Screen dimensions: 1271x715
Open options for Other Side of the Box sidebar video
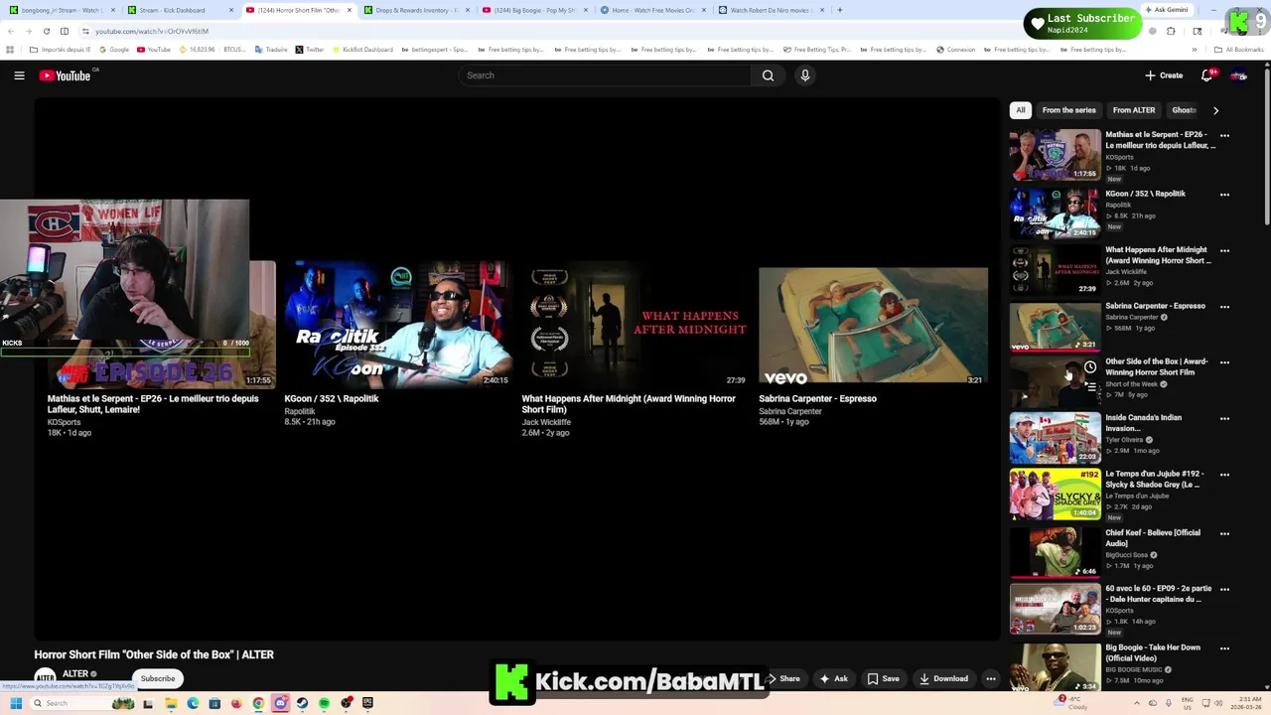point(1224,362)
